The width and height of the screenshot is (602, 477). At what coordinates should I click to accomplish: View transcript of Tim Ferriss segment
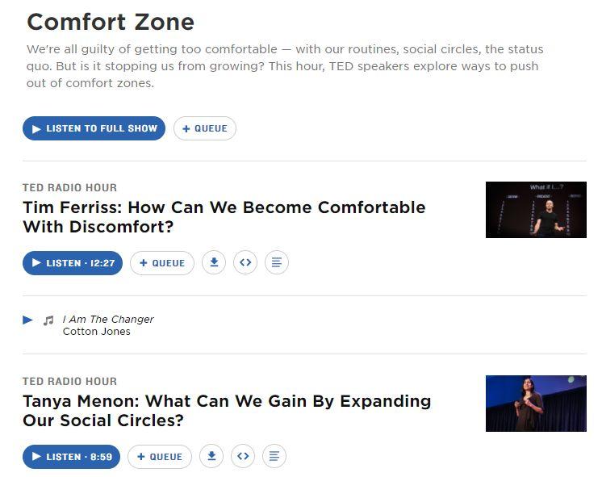click(277, 262)
